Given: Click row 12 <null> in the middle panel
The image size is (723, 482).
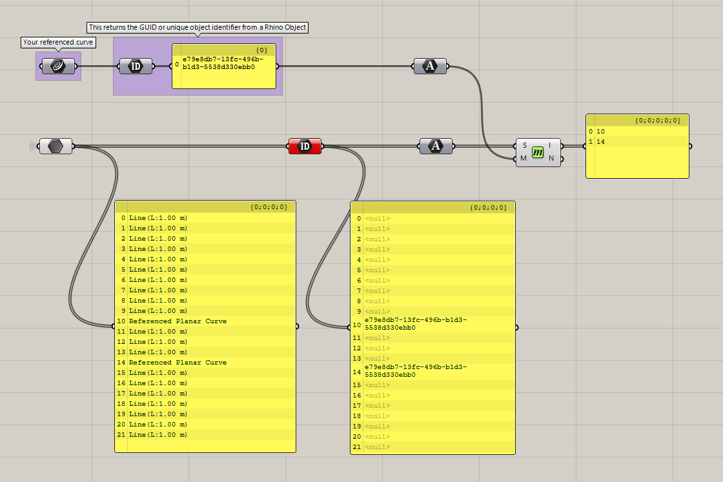Looking at the screenshot, I should coord(433,348).
